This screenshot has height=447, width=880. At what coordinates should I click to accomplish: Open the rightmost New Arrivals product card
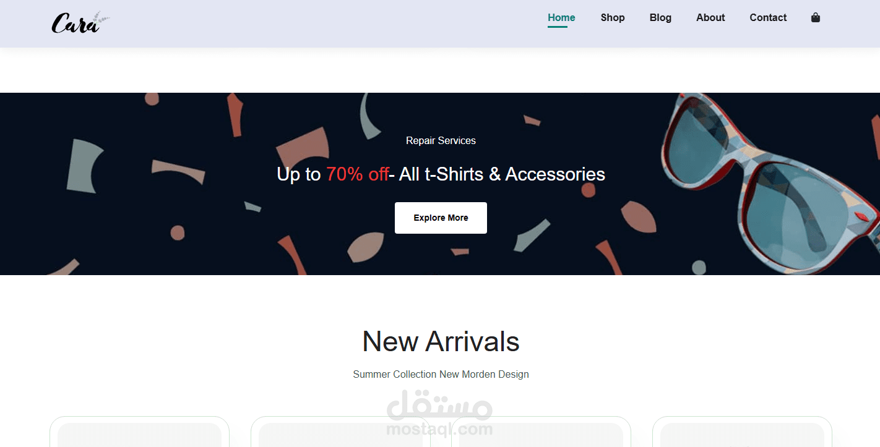pyautogui.click(x=742, y=432)
